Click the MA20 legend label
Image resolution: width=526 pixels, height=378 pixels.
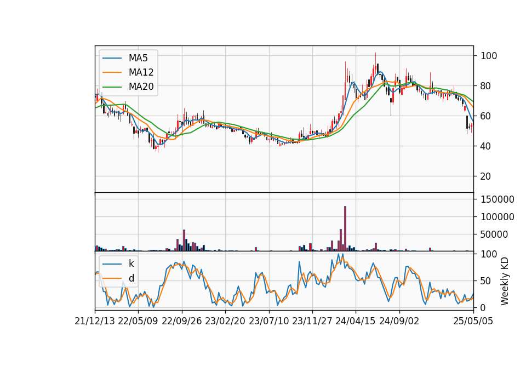coord(141,87)
